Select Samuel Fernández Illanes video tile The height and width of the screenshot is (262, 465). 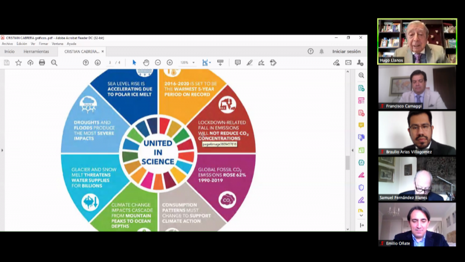417,179
